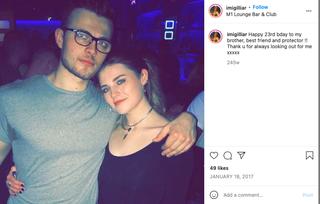320x204 pixels.
Task: Follow the imigilliar account
Action: [260, 7]
